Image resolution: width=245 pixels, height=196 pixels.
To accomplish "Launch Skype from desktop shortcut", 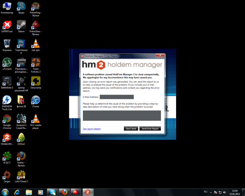I will coord(21,8).
